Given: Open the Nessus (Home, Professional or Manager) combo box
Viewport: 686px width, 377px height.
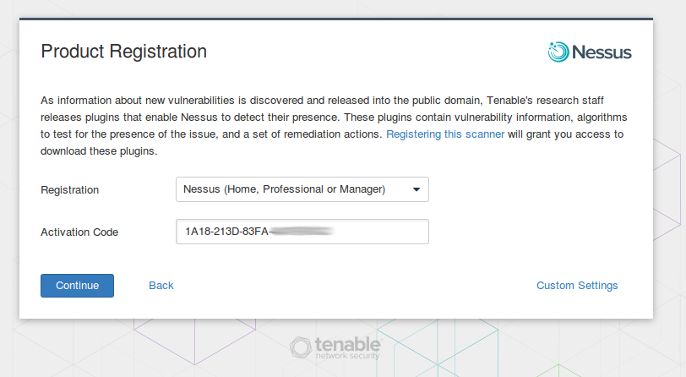Looking at the screenshot, I should pos(302,189).
